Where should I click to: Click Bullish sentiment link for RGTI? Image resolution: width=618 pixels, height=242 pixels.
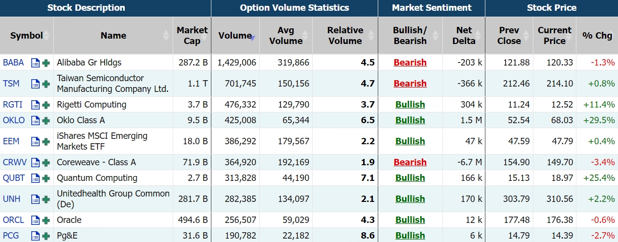pyautogui.click(x=410, y=105)
